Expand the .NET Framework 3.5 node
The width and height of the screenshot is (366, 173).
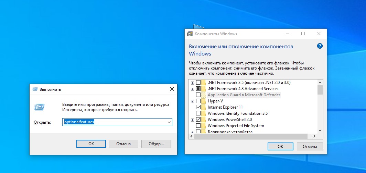[x=192, y=83]
